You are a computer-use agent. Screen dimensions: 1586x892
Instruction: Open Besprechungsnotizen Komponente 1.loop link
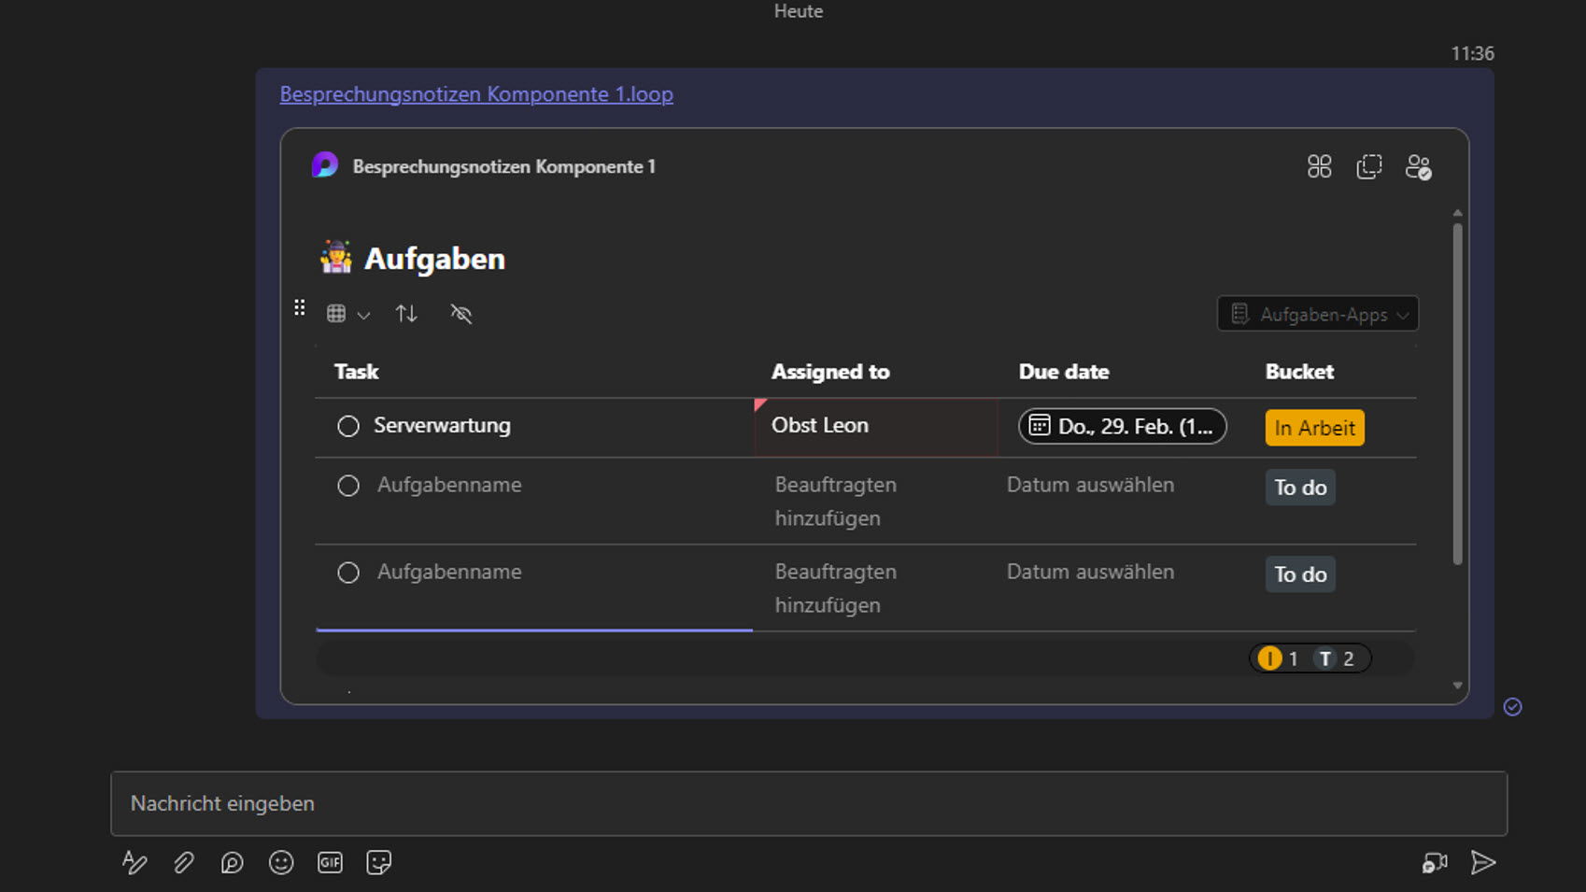[476, 93]
